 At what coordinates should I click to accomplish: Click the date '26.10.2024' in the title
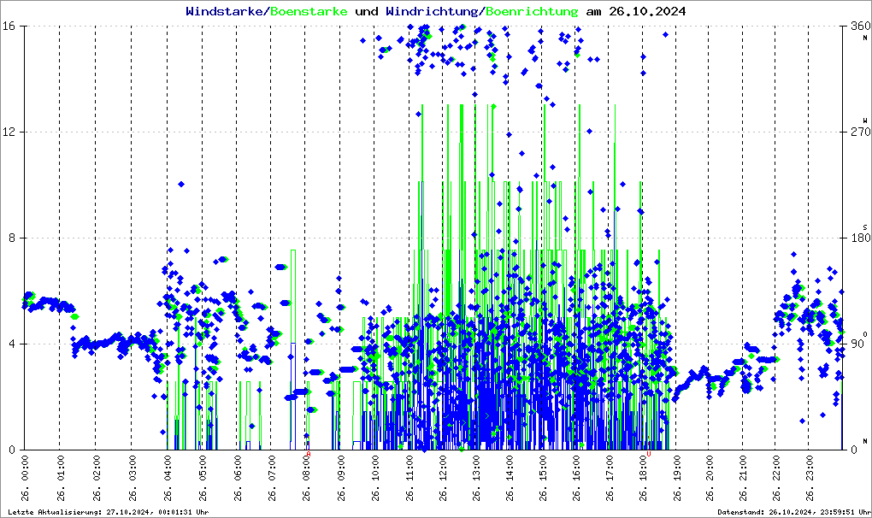pyautogui.click(x=647, y=11)
